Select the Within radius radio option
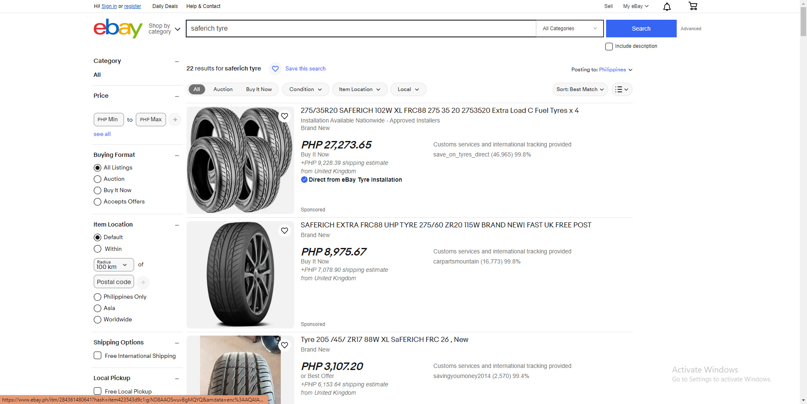The image size is (807, 404). (98, 249)
